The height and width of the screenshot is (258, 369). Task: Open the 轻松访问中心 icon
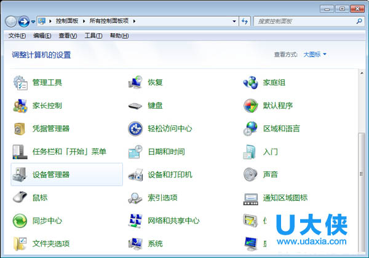pos(136,129)
